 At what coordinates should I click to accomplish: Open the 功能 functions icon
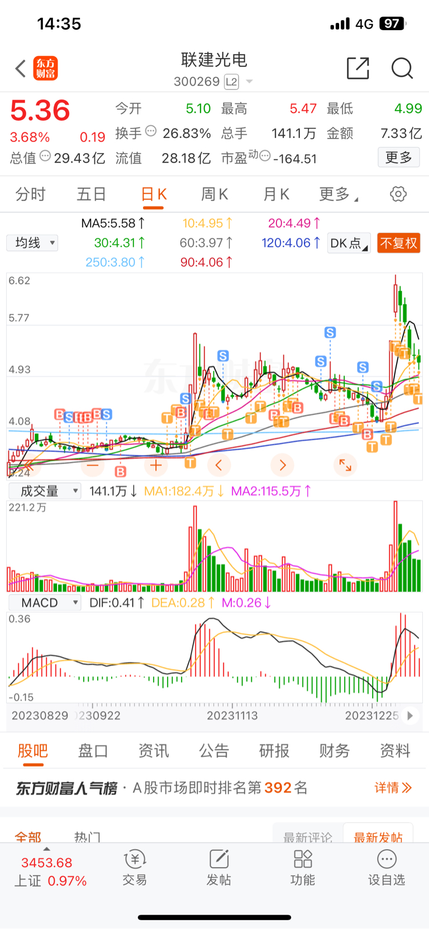point(302,868)
